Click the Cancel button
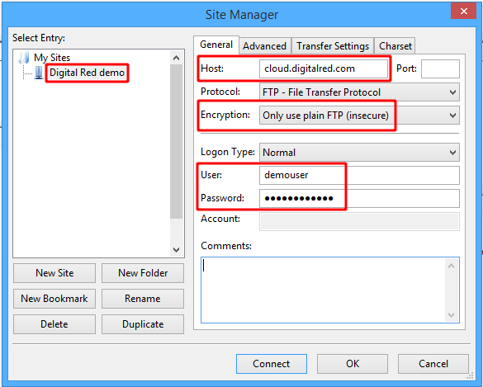Screen dimensions: 483x387 coord(433,364)
